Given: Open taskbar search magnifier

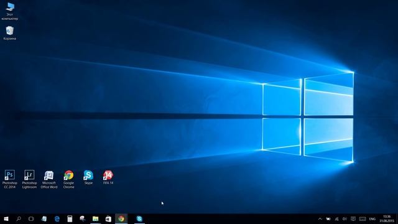Looking at the screenshot, I should pyautogui.click(x=19, y=218).
